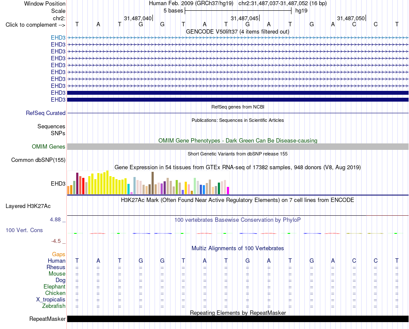Image resolution: width=409 pixels, height=329 pixels.
Task: Click 'Click to complement -->' label
Action: [x=35, y=25]
